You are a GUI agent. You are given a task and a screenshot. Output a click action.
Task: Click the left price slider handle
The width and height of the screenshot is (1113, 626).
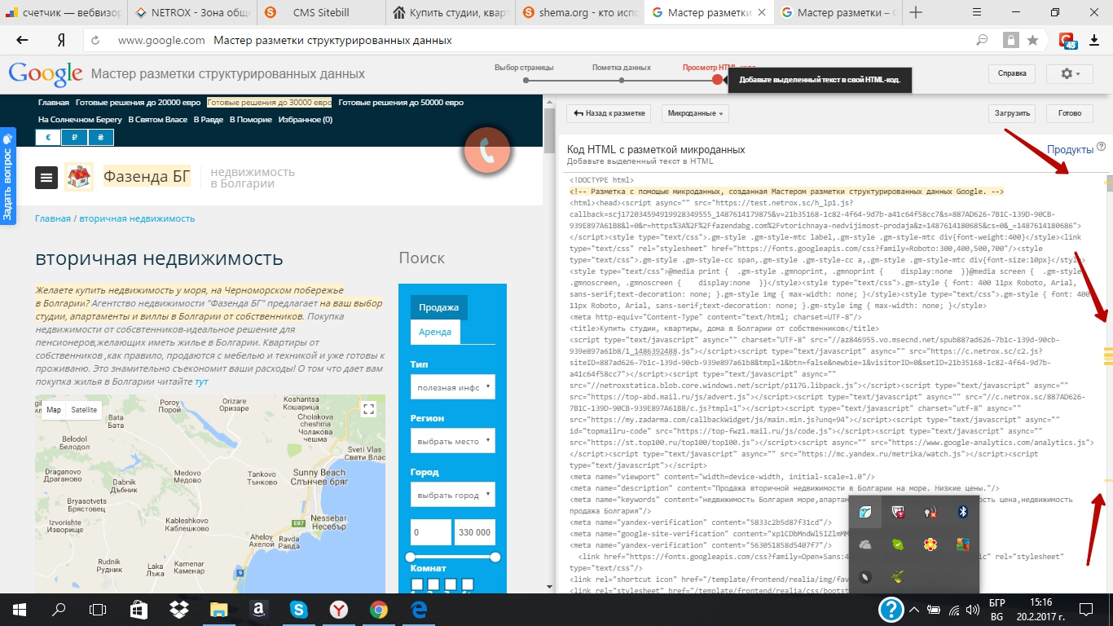point(411,558)
